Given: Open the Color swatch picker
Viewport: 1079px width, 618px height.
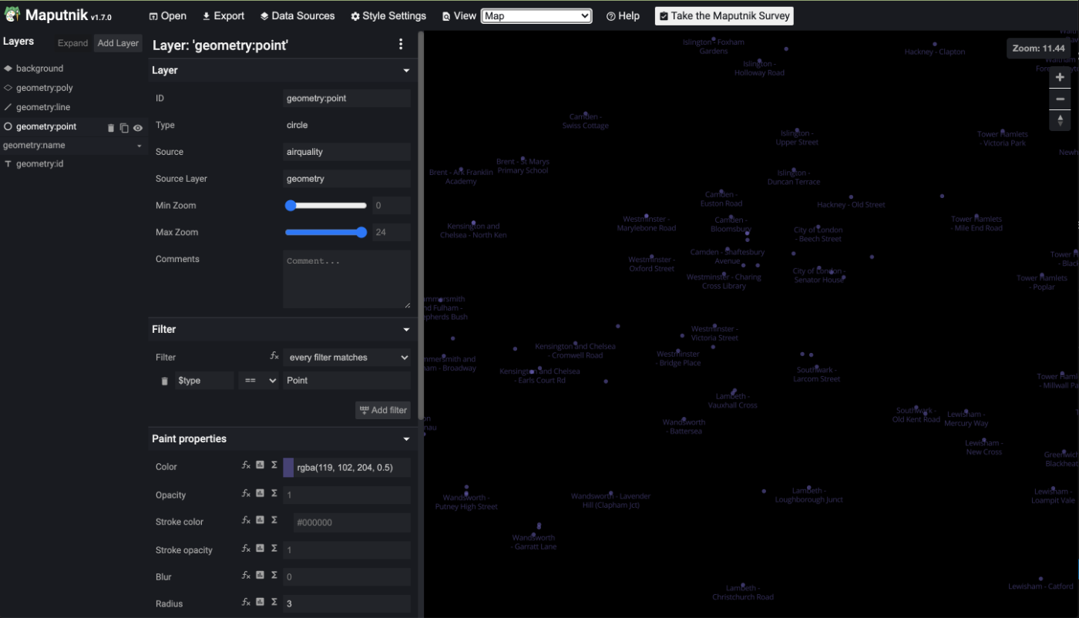Looking at the screenshot, I should pos(289,467).
